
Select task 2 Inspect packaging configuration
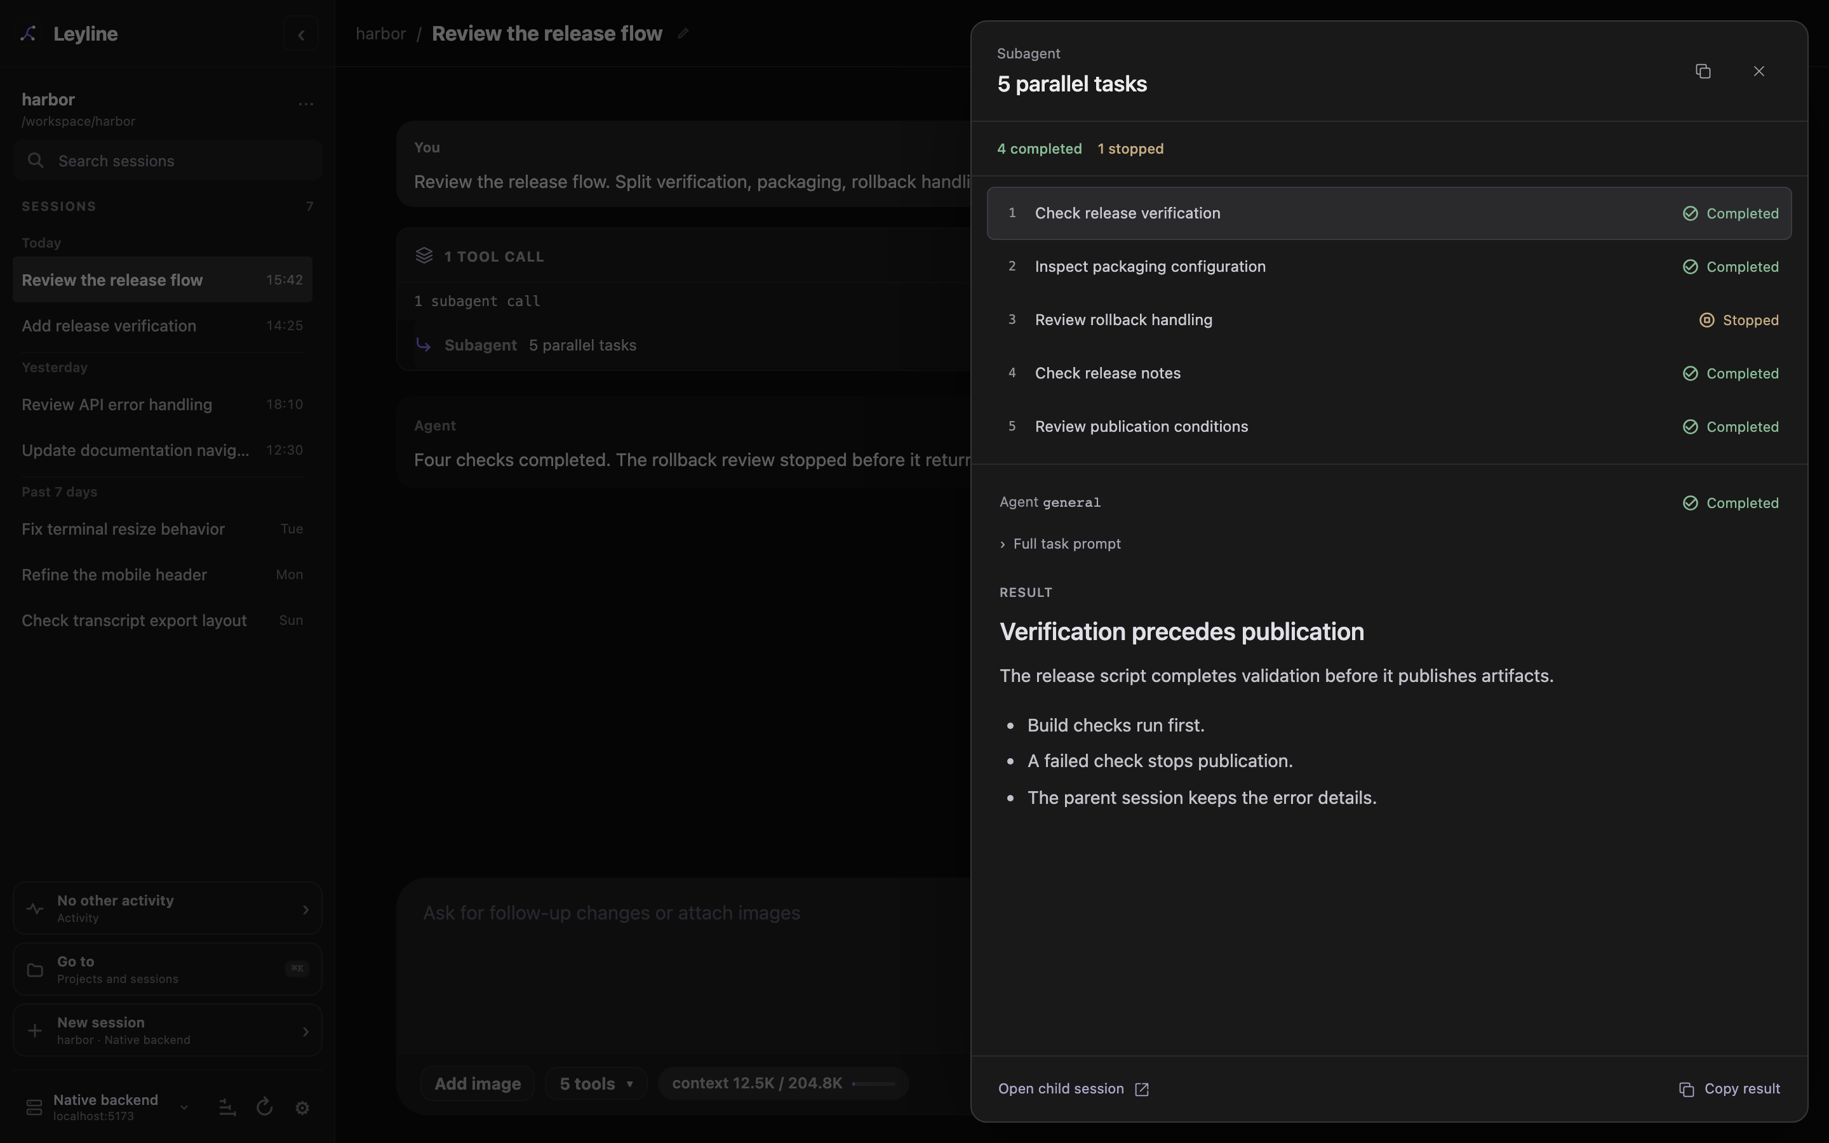tap(1389, 267)
